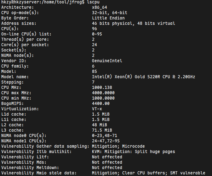Click the CPU max MHz value 4000.0000
This screenshot has height=176, width=212.
point(103,93)
